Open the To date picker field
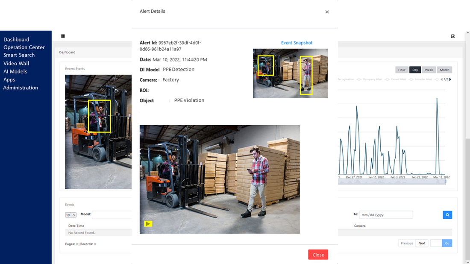The height and width of the screenshot is (264, 470). (x=386, y=215)
